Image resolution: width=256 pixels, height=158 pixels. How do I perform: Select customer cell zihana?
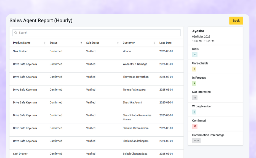[x=127, y=51]
